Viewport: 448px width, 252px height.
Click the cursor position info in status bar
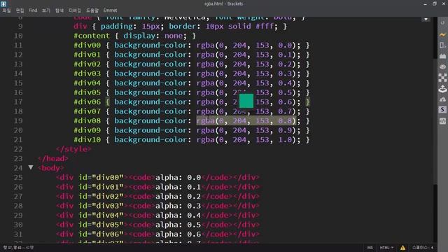coord(18,247)
